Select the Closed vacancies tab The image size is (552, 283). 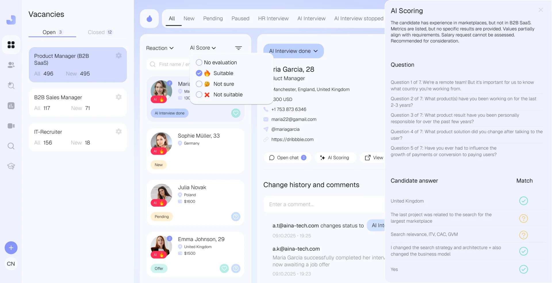coord(100,32)
